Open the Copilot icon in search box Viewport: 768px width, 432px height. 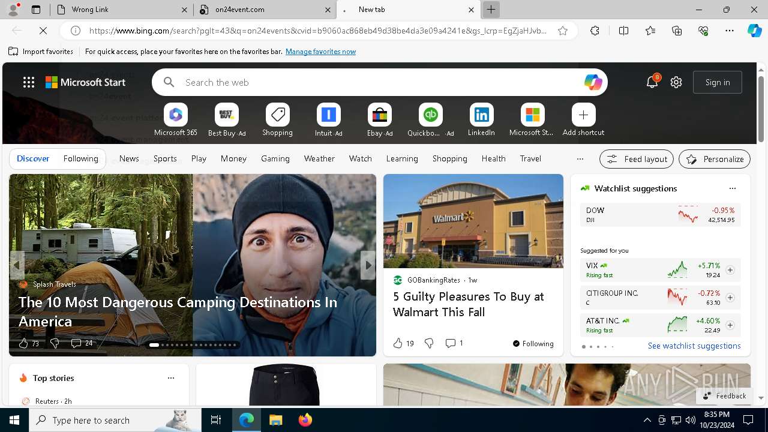tap(593, 82)
